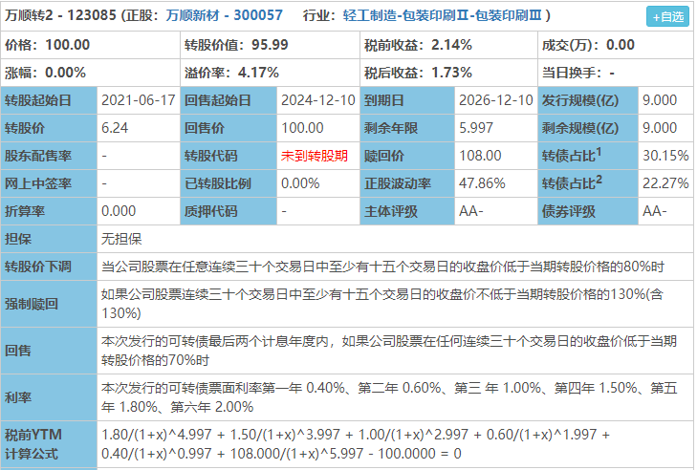This screenshot has height=470, width=697.
Task: Click the 主体评级 header cell
Action: pos(407,211)
